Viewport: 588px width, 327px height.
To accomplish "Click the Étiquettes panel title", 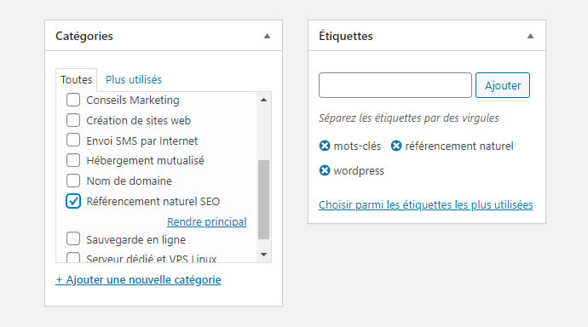I will tap(346, 36).
